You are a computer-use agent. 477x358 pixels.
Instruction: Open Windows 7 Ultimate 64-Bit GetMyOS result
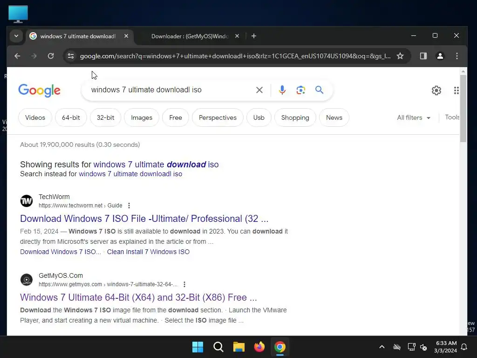coord(138,297)
